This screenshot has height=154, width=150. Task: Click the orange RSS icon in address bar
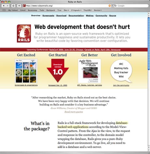(110, 6)
